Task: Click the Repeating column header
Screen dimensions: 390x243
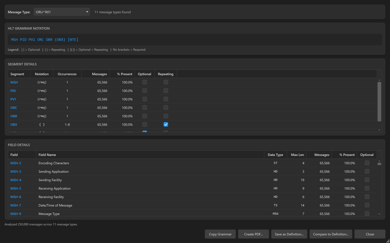Action: click(x=165, y=74)
